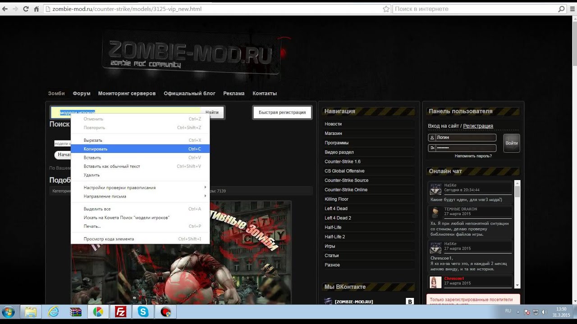Bookmark this page with the star icon
The image size is (577, 324).
[x=386, y=9]
